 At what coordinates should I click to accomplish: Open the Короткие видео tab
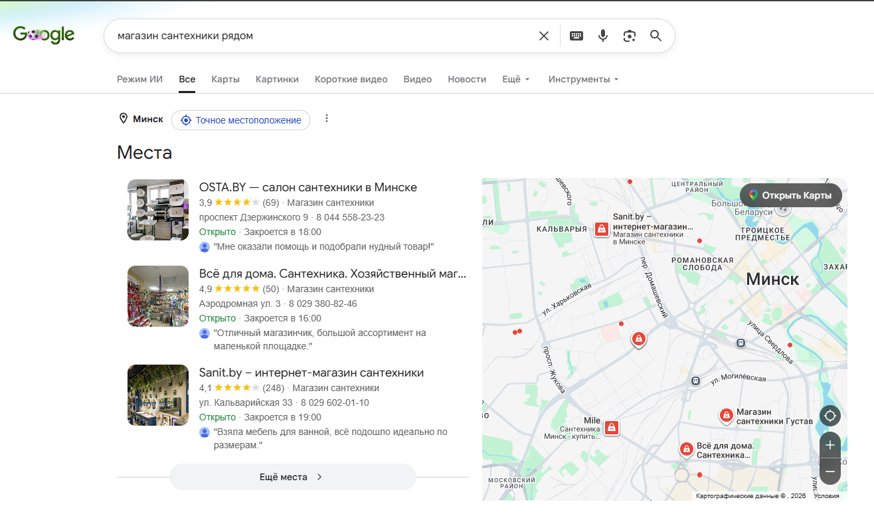click(351, 79)
